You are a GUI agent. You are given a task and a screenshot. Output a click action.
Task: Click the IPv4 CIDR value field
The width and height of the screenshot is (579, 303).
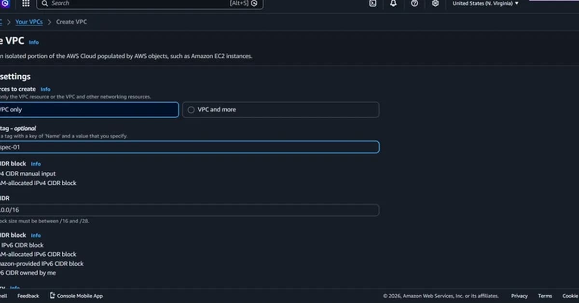tap(188, 210)
